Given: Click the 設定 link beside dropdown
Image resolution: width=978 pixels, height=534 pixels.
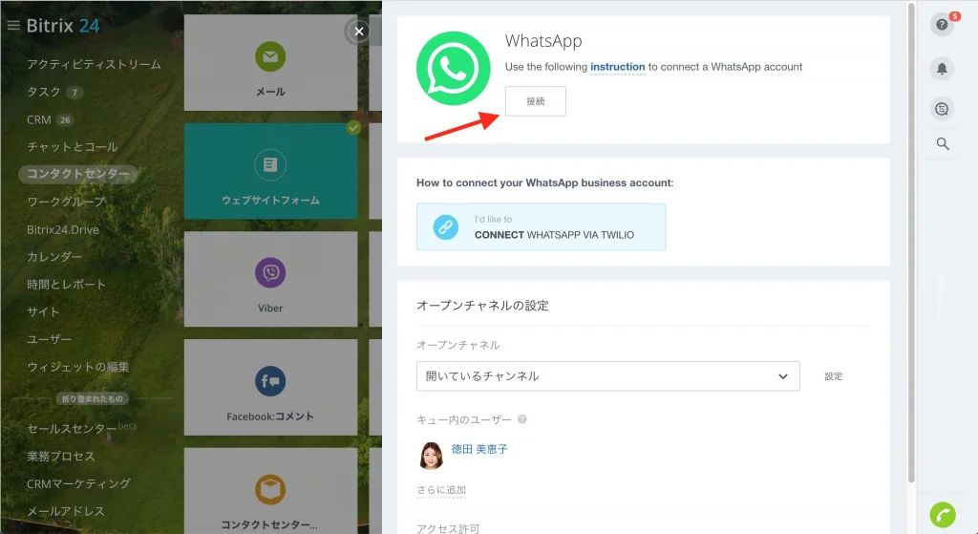Looking at the screenshot, I should click(833, 376).
